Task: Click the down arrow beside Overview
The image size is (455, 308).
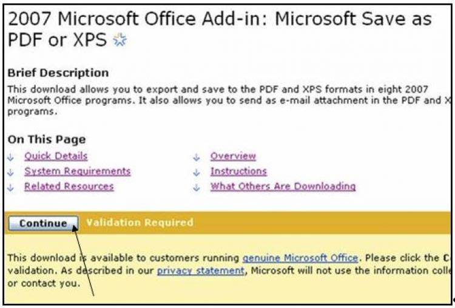Action: tap(197, 157)
